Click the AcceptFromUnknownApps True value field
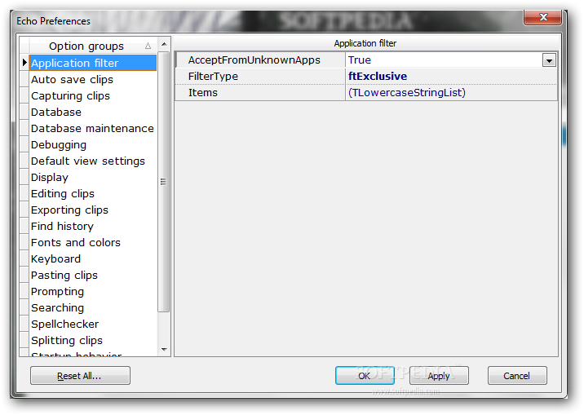 444,60
